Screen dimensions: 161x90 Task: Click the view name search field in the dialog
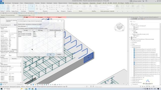[x=34, y=26]
